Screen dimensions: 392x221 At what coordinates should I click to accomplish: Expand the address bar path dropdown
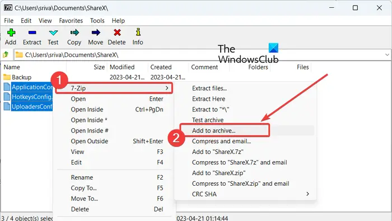387,55
